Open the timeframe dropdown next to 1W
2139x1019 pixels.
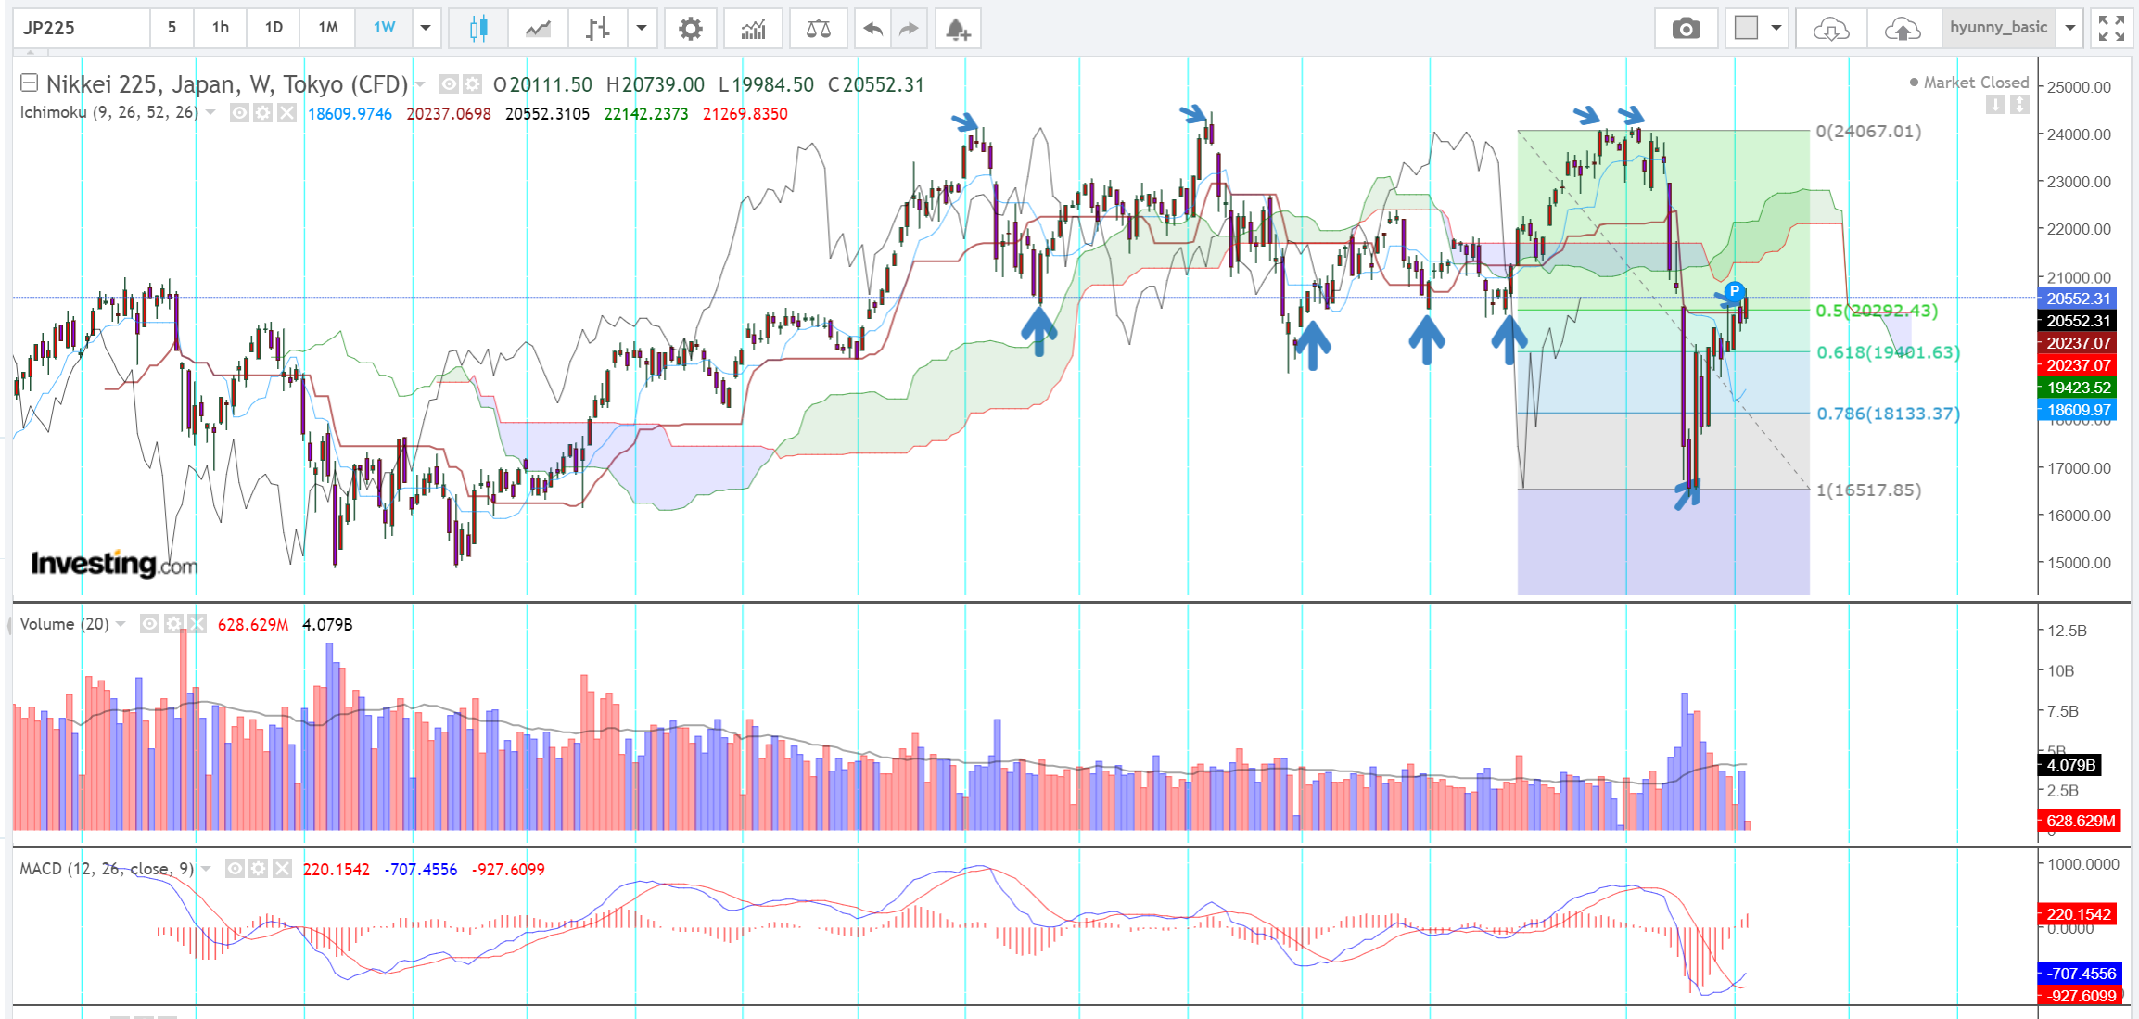tap(426, 28)
